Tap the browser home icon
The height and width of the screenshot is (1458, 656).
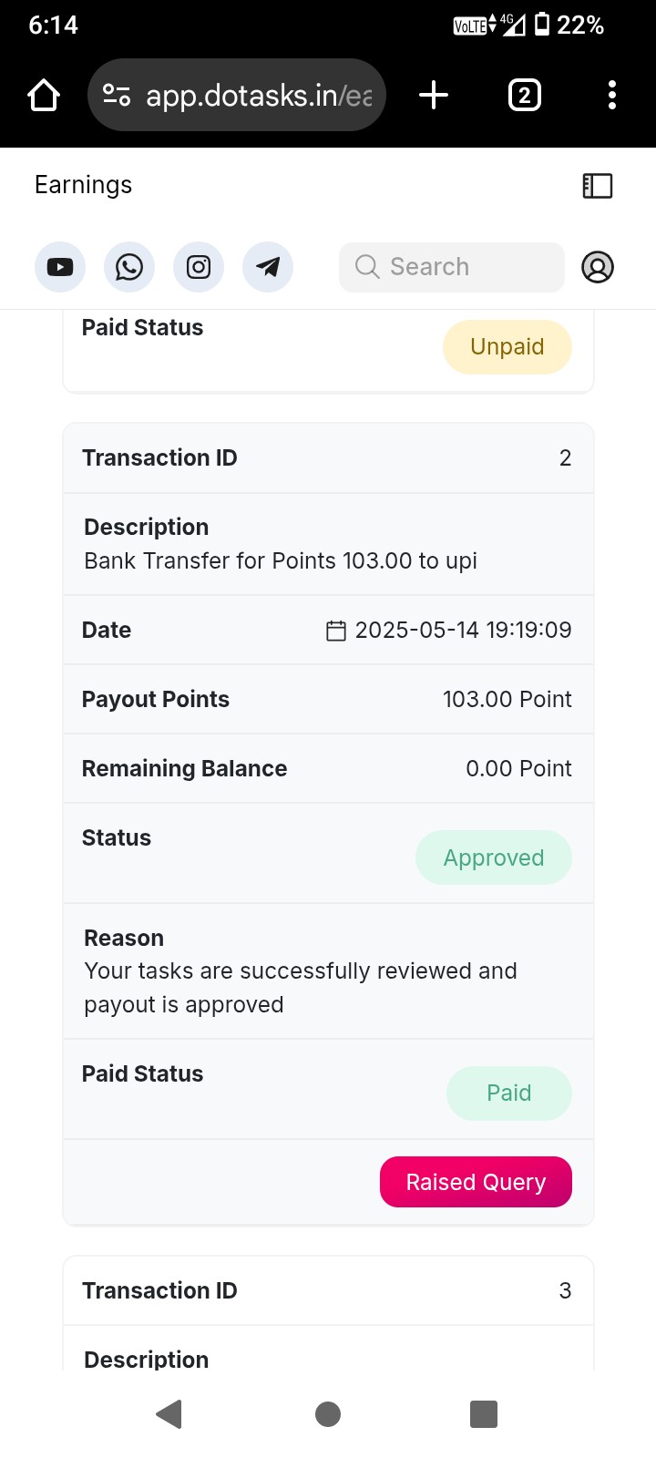click(x=44, y=95)
